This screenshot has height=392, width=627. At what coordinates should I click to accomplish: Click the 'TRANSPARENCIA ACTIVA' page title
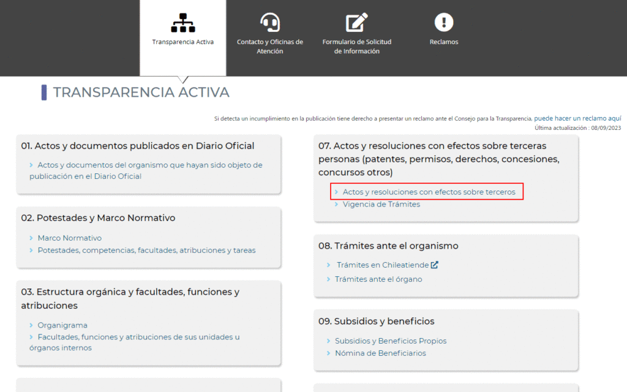point(141,92)
